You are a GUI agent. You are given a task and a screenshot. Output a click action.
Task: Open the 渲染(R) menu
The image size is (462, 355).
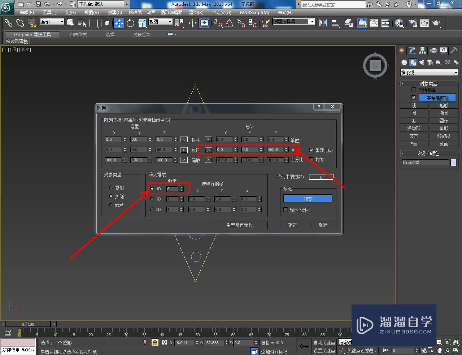[x=197, y=12]
